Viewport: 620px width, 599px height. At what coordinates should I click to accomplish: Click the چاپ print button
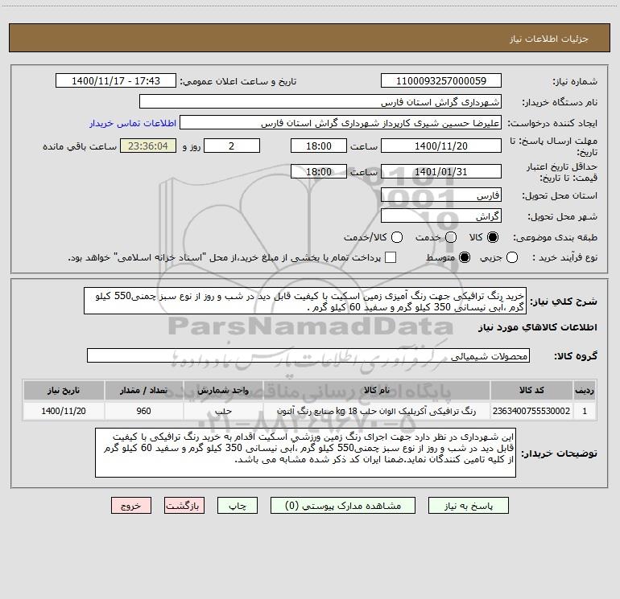point(238,506)
